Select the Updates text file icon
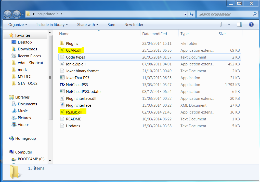Viewport: 260px width, 182px height. 62,126
